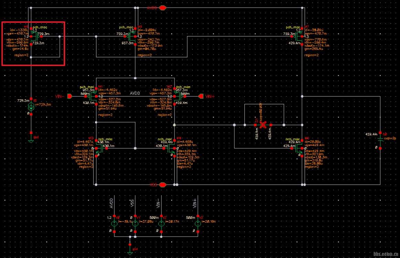Click wire junction below M5 at tail node

(x=135, y=78)
